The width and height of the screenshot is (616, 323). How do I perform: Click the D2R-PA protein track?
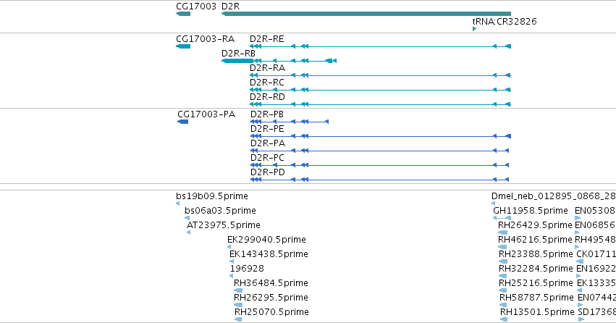(380, 151)
